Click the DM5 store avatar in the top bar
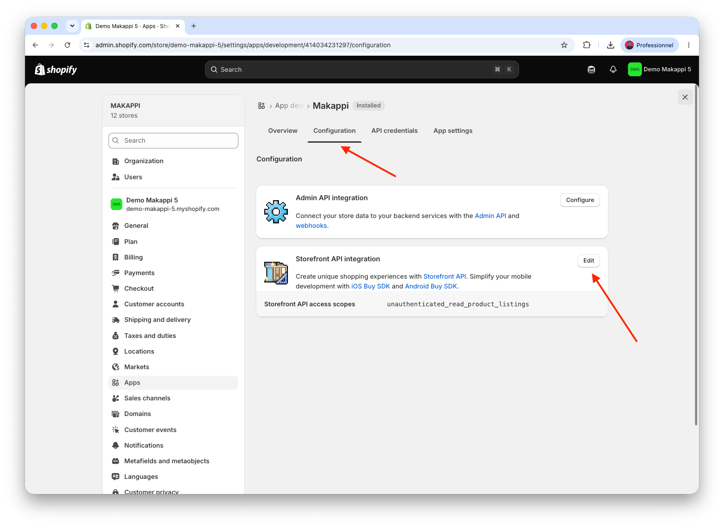This screenshot has height=527, width=724. 635,70
